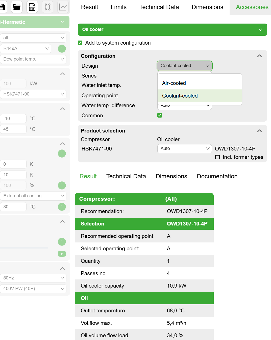The width and height of the screenshot is (271, 340).
Task: Open the External oil cooling dropdown
Action: point(33,196)
